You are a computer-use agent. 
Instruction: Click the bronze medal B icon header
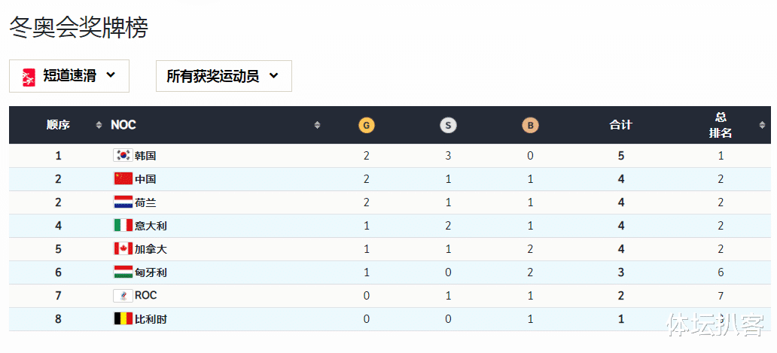(x=530, y=125)
